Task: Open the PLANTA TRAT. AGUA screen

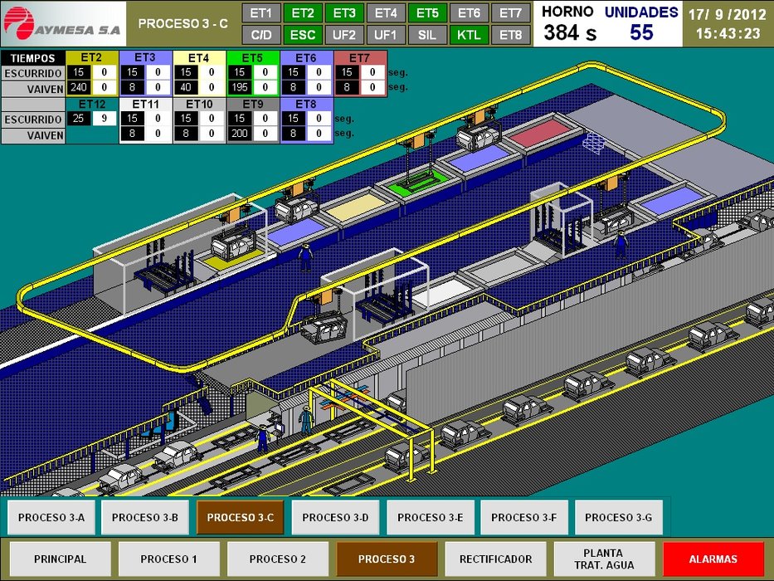Action: coord(603,558)
